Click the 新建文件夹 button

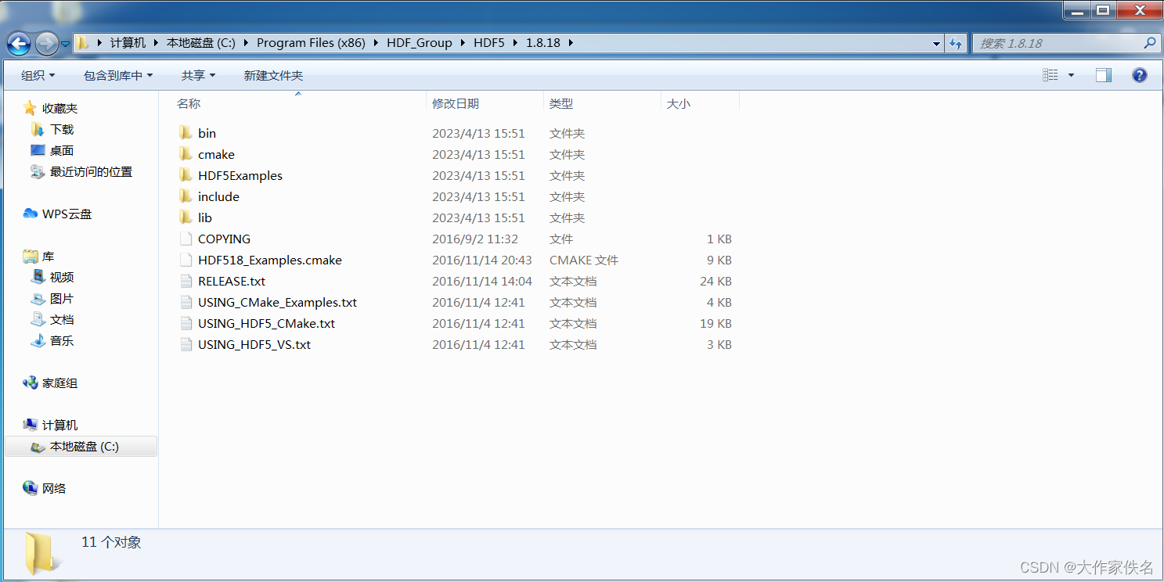[272, 74]
